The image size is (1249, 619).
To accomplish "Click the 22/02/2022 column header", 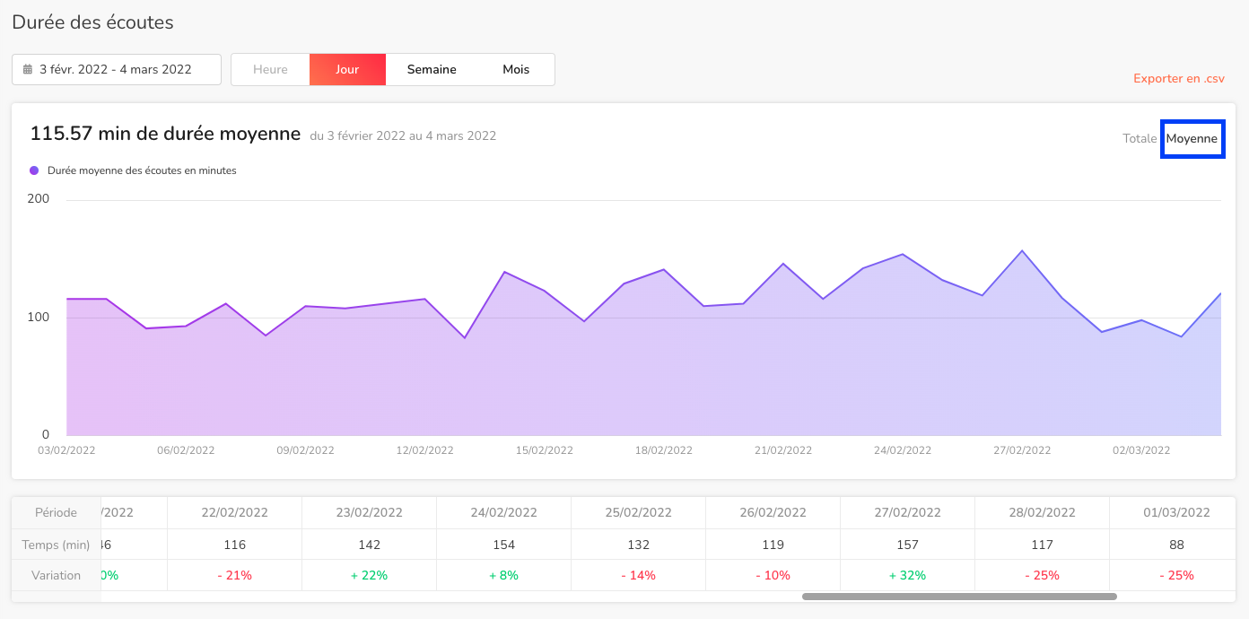I will [235, 513].
